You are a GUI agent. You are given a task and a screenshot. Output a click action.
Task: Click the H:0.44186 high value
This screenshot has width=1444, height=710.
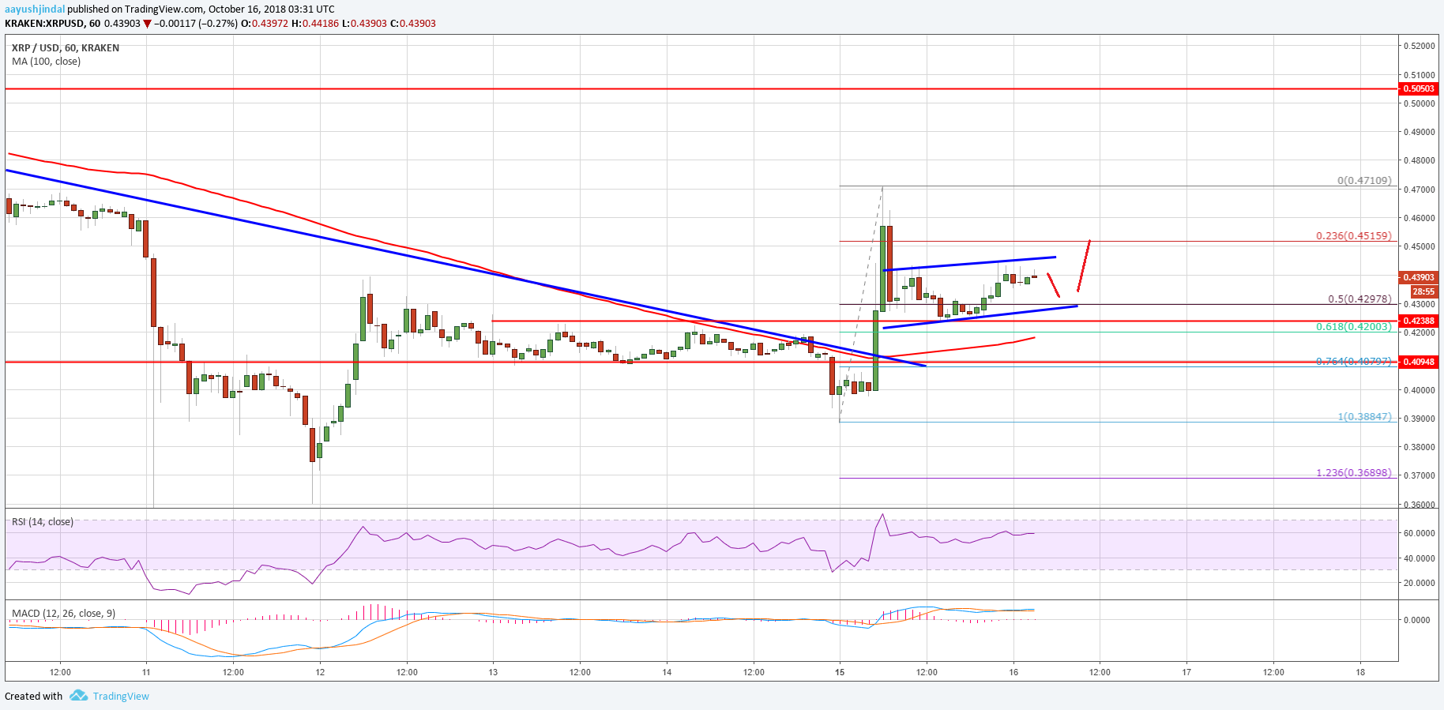[315, 24]
